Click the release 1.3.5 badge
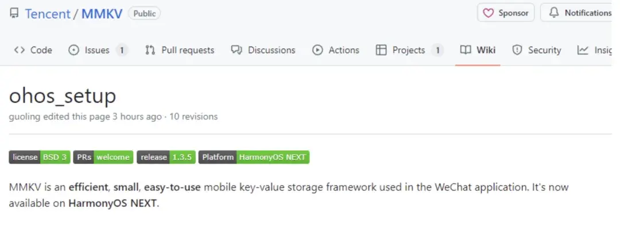Image resolution: width=620 pixels, height=225 pixels. (166, 157)
